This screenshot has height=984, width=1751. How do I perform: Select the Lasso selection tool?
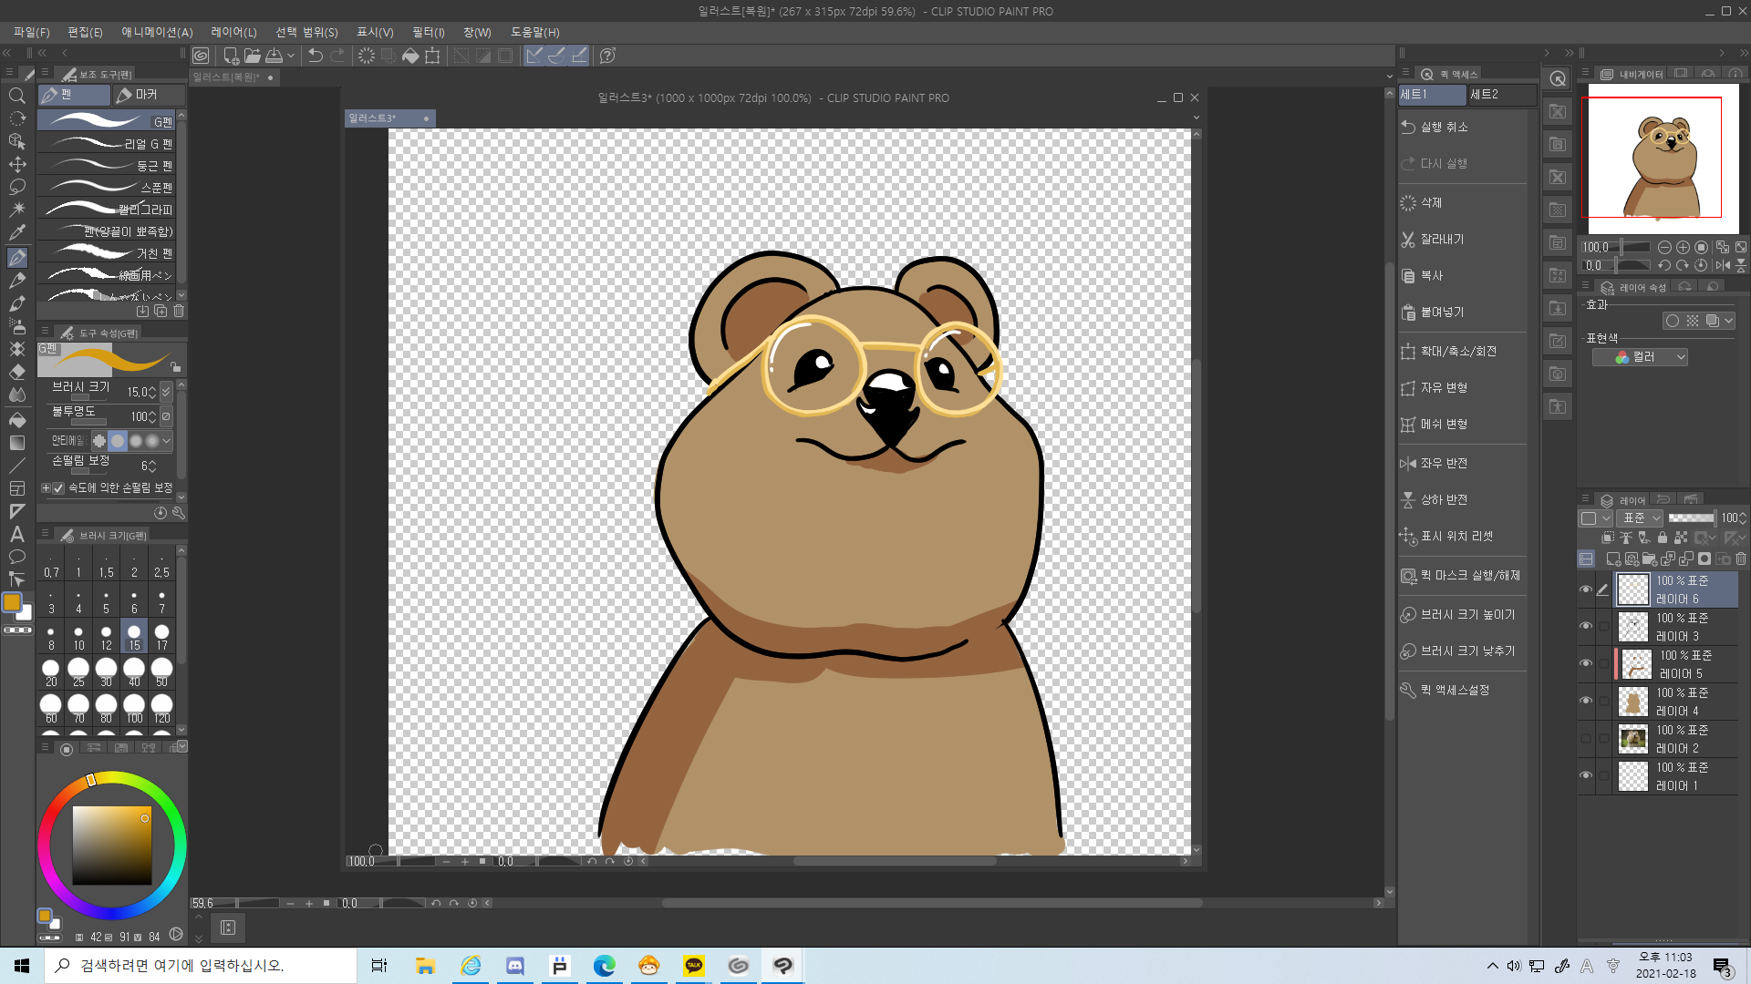tap(17, 187)
